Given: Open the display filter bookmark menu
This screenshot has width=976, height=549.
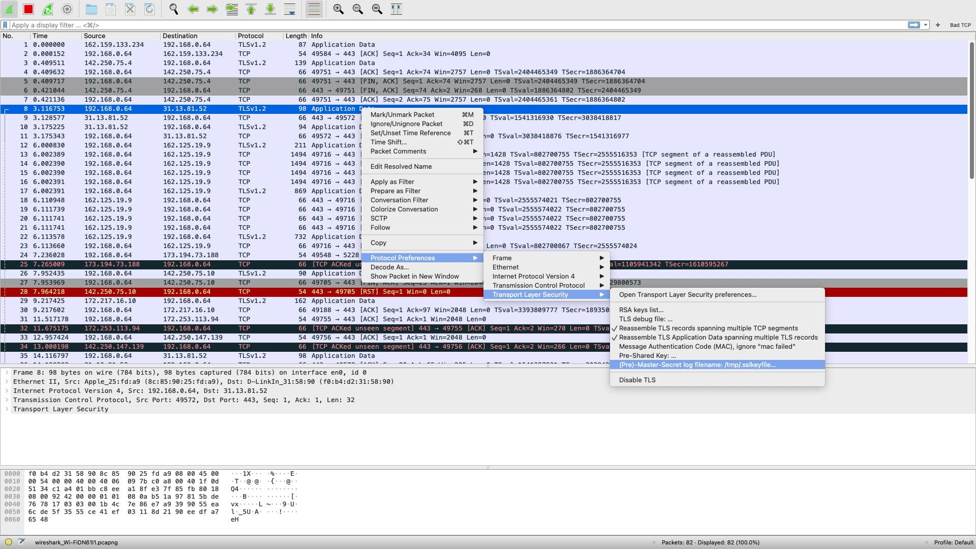Looking at the screenshot, I should [5, 25].
